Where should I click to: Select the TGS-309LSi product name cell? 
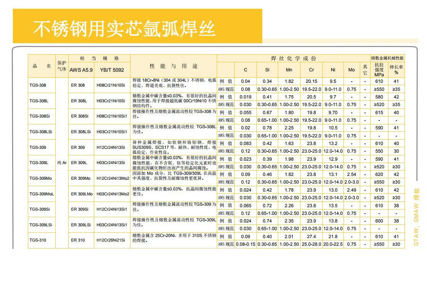point(42,225)
